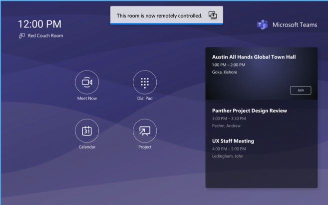
Task: Select the UX Staff Meeting entry
Action: [233, 141]
